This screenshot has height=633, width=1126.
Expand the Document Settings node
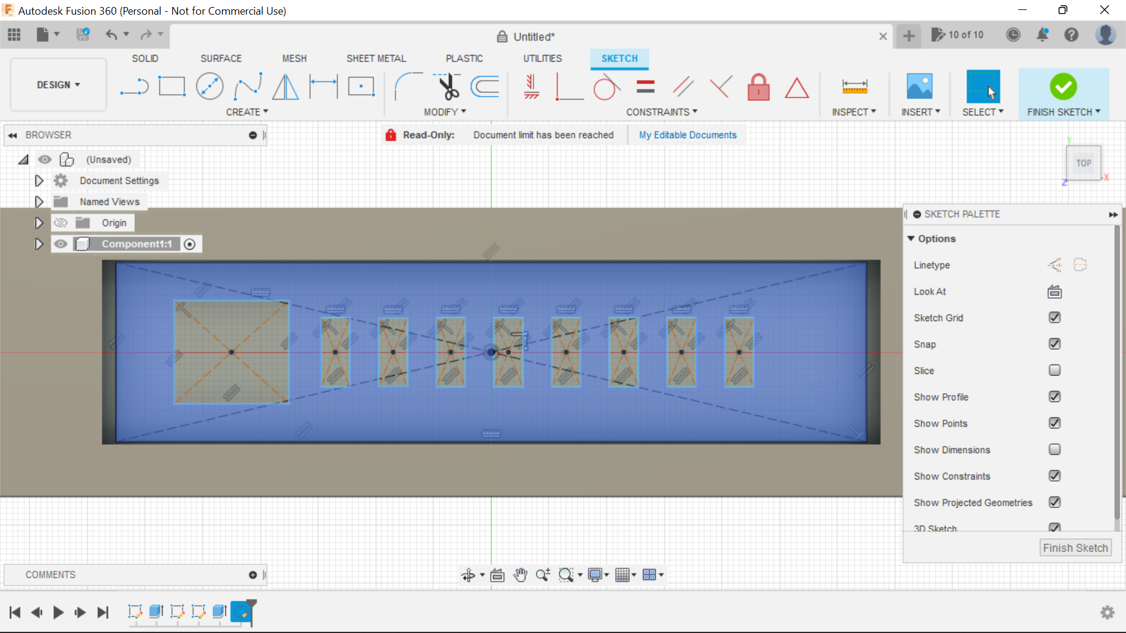[39, 181]
